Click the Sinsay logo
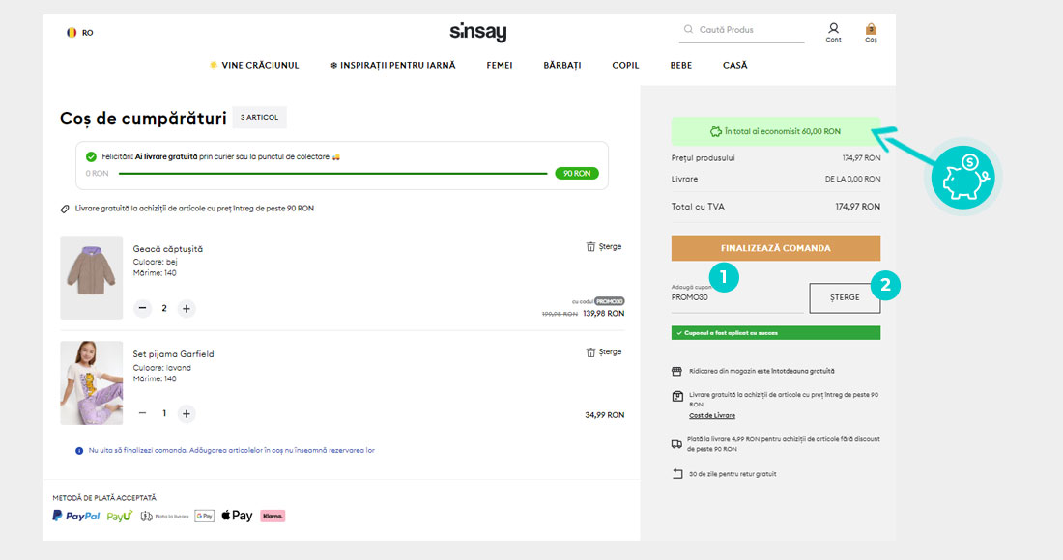The width and height of the screenshot is (1063, 560). (477, 32)
